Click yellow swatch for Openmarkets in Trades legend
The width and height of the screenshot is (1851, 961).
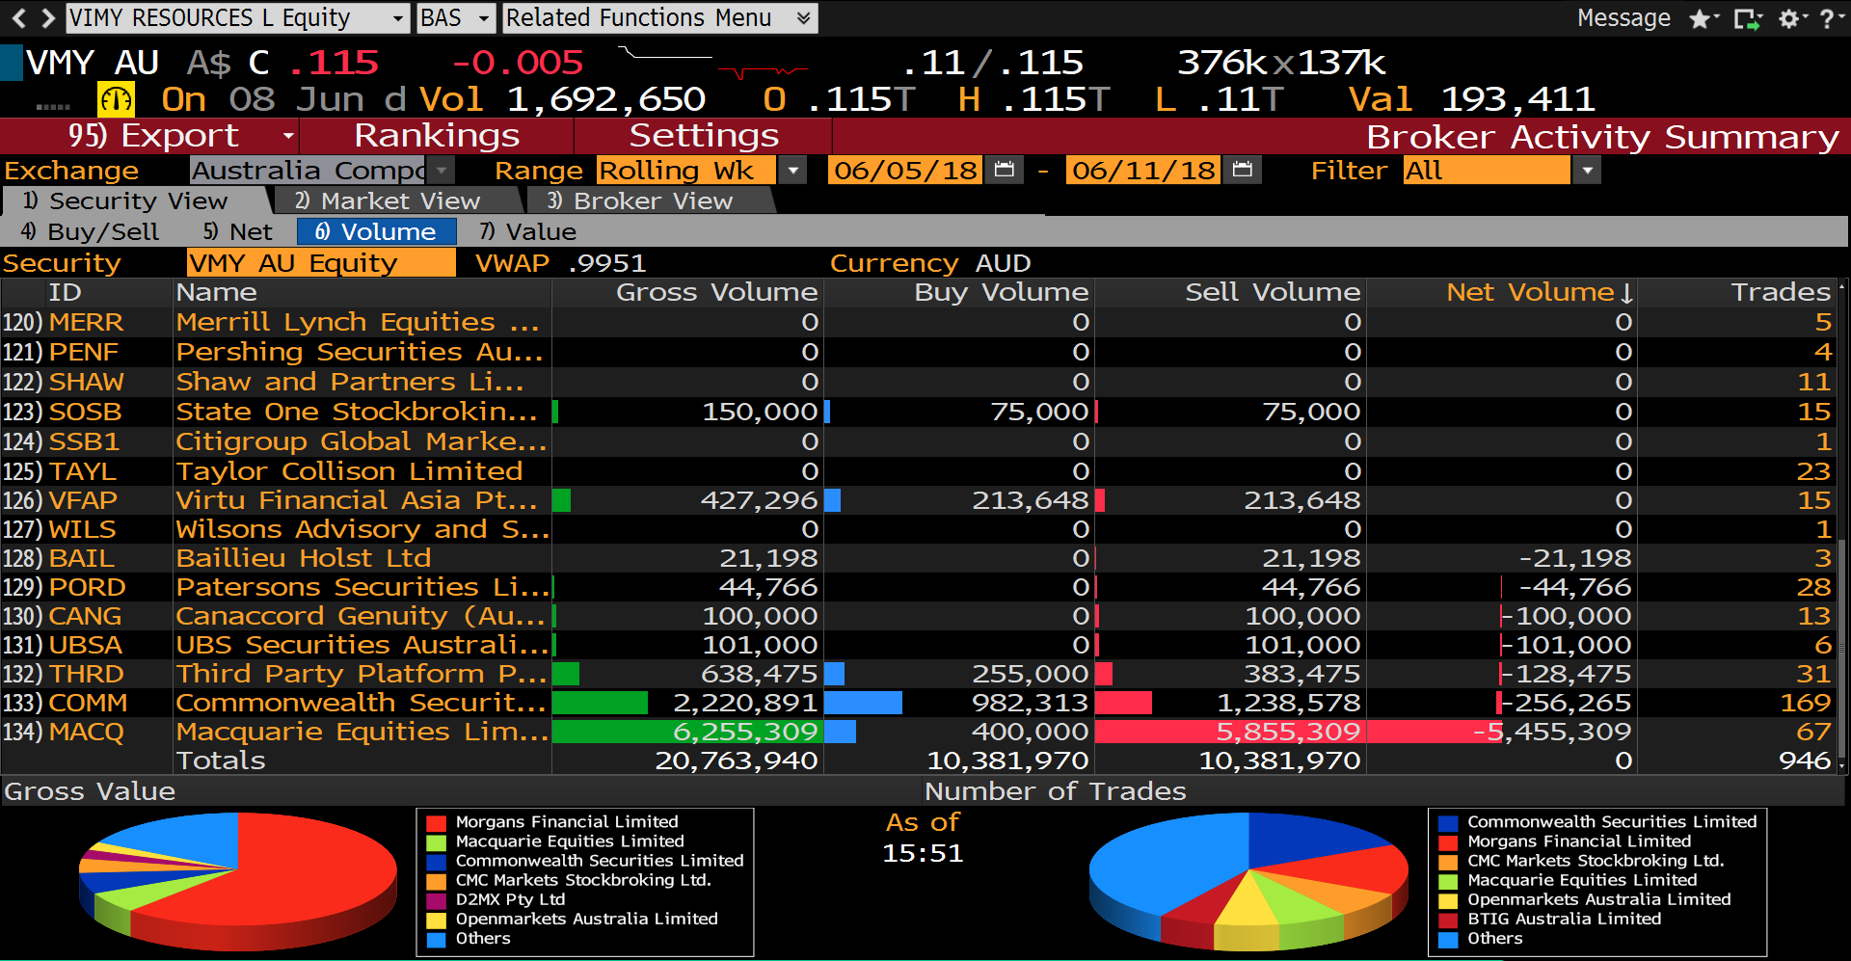(x=1448, y=900)
